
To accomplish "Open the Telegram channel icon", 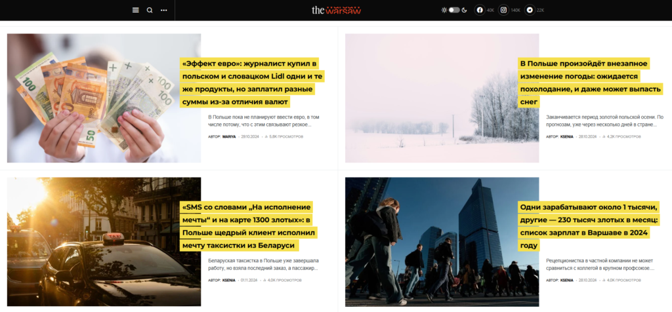I will [530, 10].
